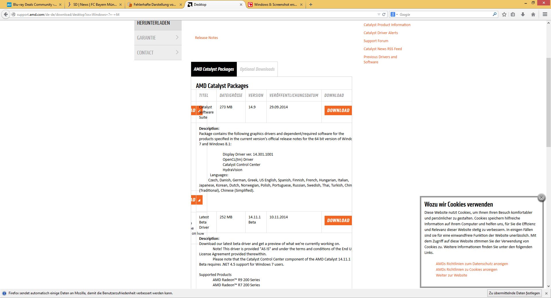Open Catalyst Driver Alerts link
The height and width of the screenshot is (298, 551).
[x=381, y=33]
